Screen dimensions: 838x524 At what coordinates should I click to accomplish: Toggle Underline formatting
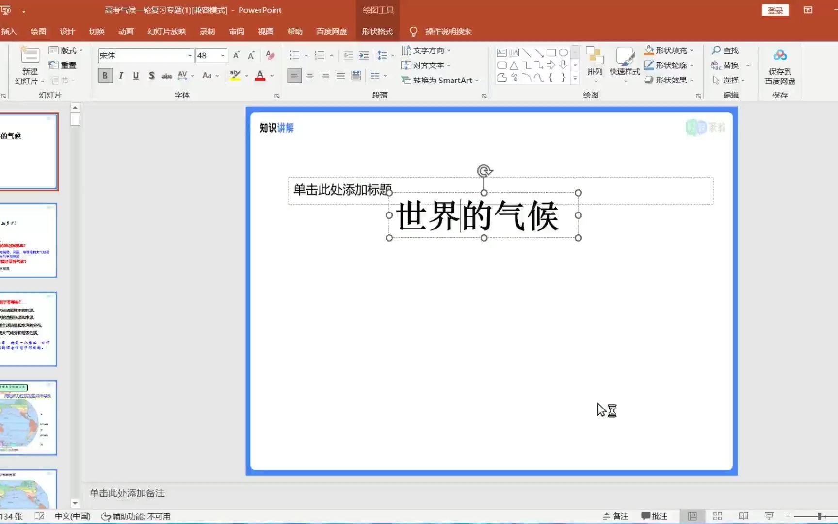coord(136,76)
